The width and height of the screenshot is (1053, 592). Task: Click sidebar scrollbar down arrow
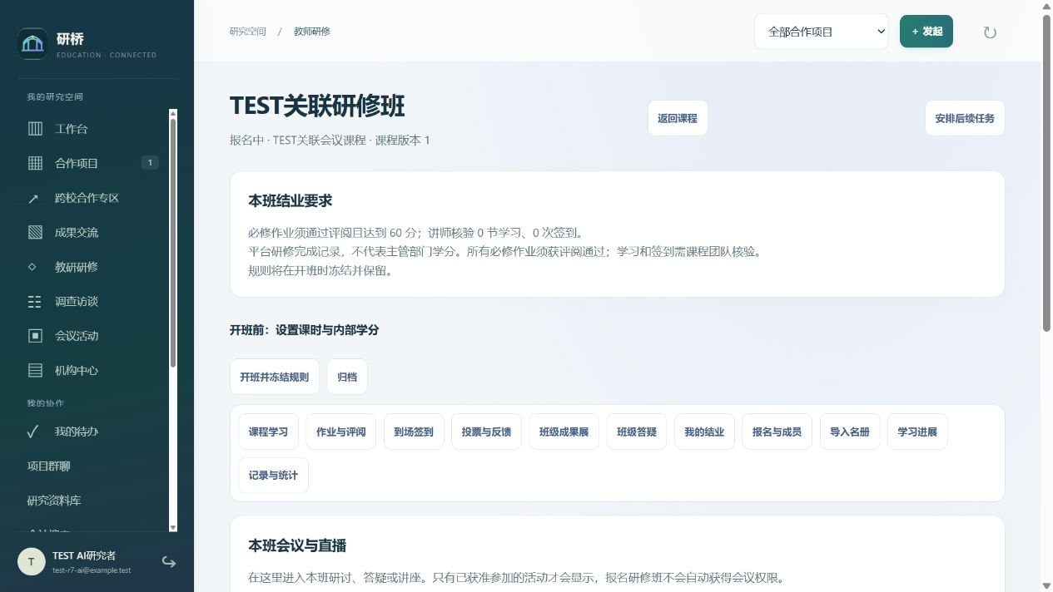173,527
